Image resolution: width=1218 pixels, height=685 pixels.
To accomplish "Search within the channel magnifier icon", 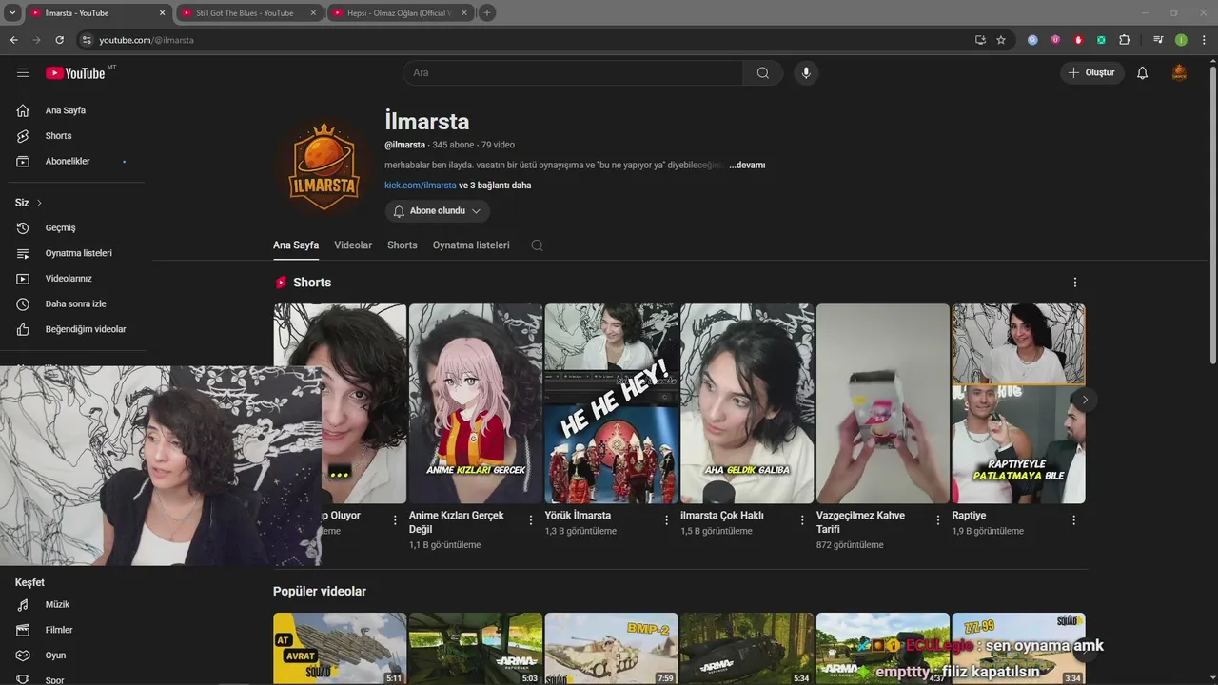I will click(537, 245).
